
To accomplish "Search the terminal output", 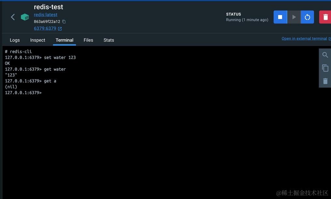I will coord(325,55).
